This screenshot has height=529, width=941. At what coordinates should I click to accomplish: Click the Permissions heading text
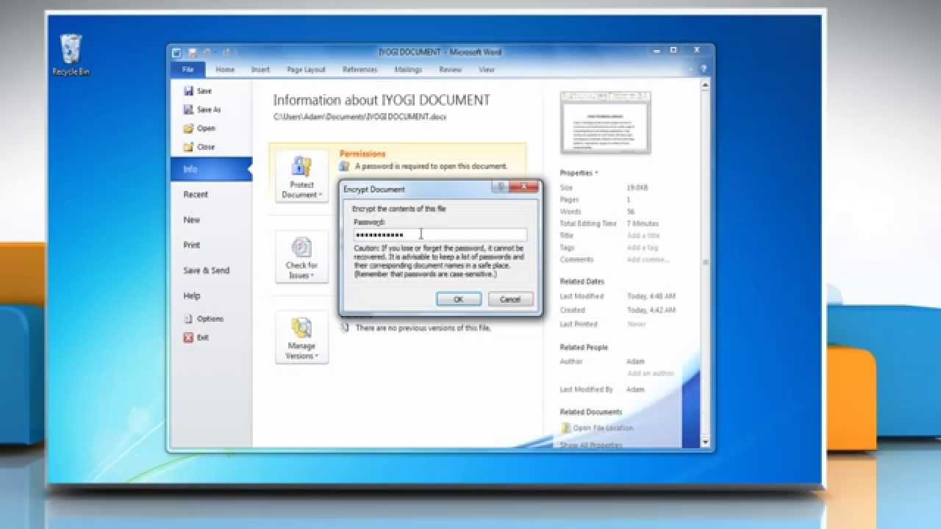(362, 154)
